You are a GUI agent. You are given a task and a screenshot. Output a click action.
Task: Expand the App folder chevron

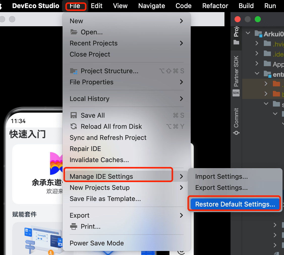click(257, 63)
